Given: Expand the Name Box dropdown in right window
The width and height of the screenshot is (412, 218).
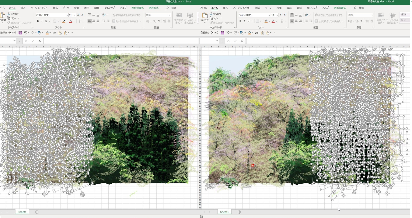Looking at the screenshot, I should 217,41.
